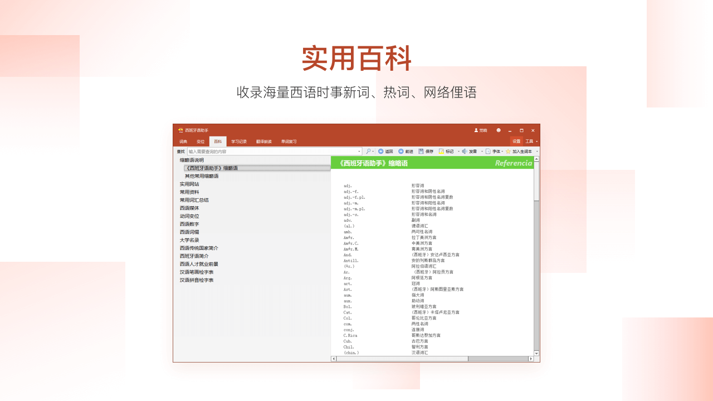
Task: Click the 标记 highlight tool
Action: (446, 151)
